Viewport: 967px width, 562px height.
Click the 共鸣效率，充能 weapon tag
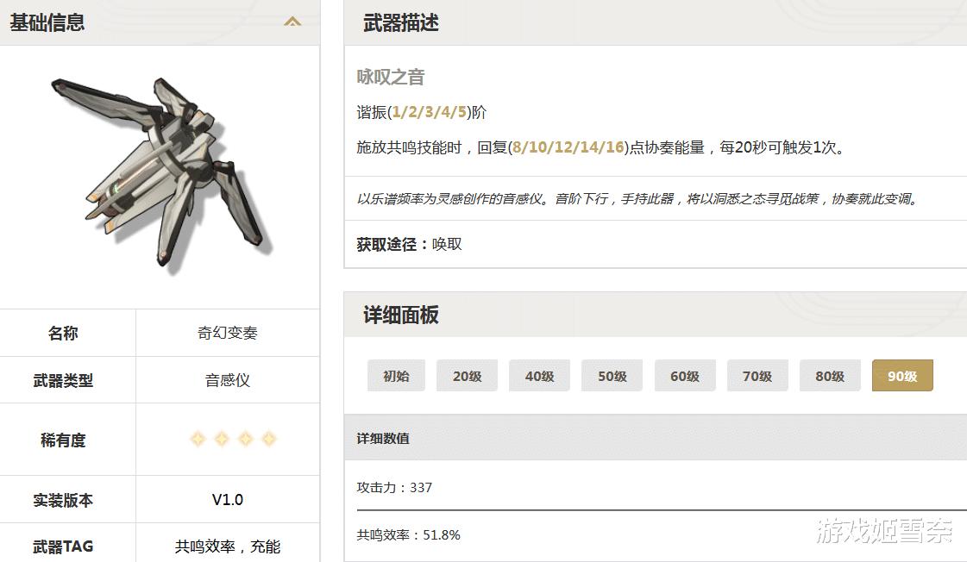(227, 546)
